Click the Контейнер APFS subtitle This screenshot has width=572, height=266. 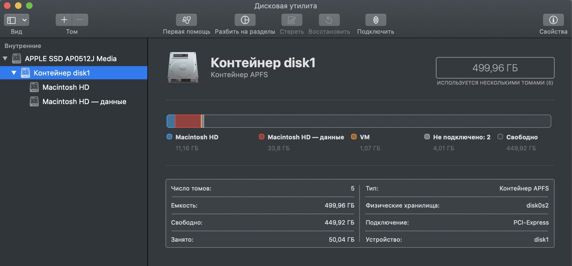239,75
